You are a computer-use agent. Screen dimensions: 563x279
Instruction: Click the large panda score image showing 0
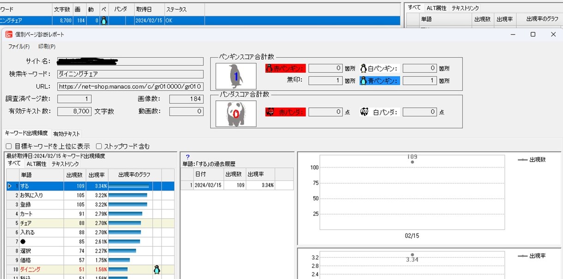coord(236,114)
